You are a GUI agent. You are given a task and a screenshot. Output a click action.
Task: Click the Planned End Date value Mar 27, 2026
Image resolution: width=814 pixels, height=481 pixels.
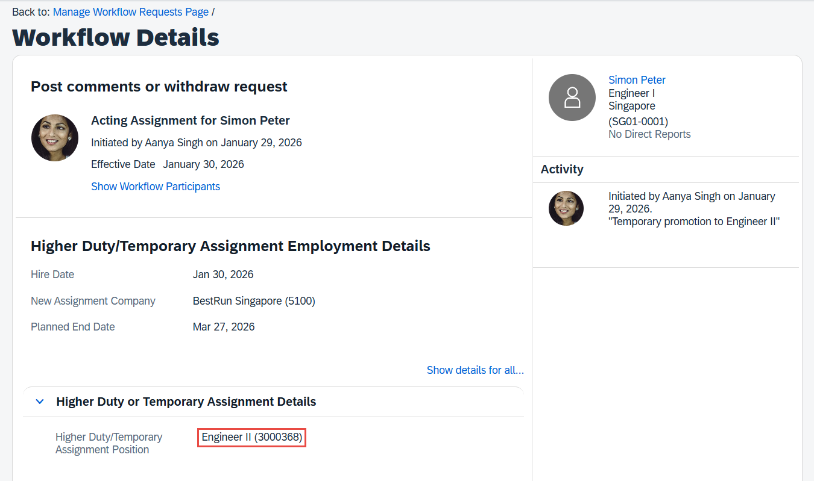pos(224,327)
